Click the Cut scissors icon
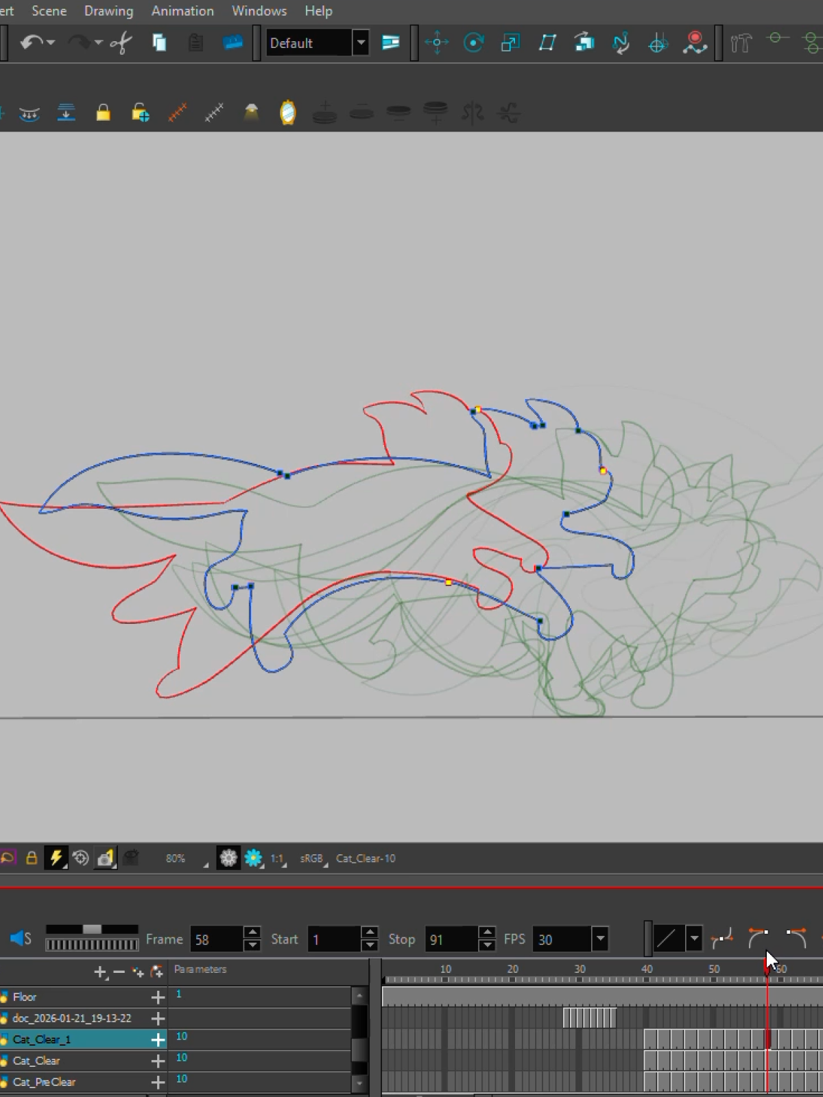This screenshot has height=1097, width=823. [121, 43]
